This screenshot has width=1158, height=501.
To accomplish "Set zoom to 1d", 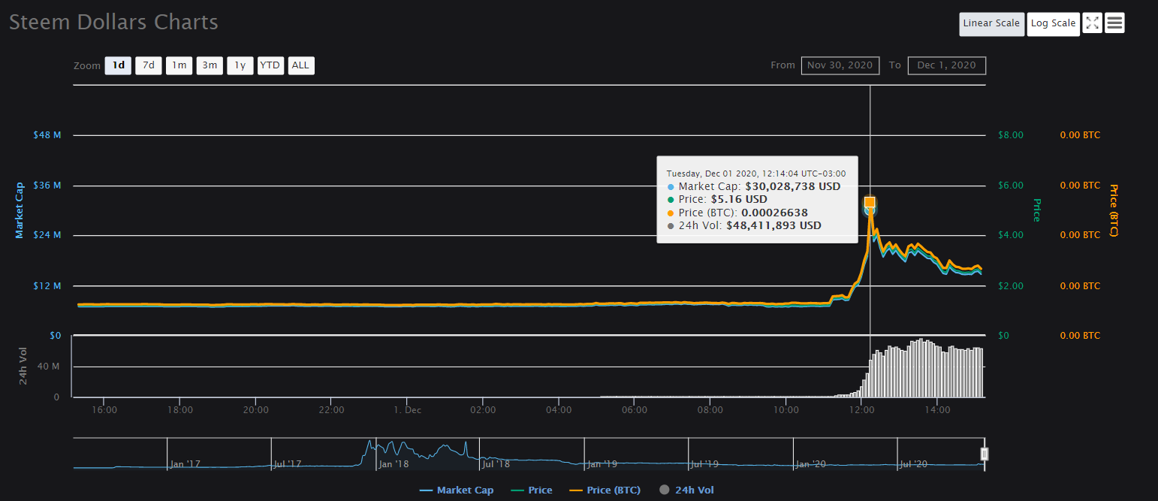I will (x=119, y=65).
